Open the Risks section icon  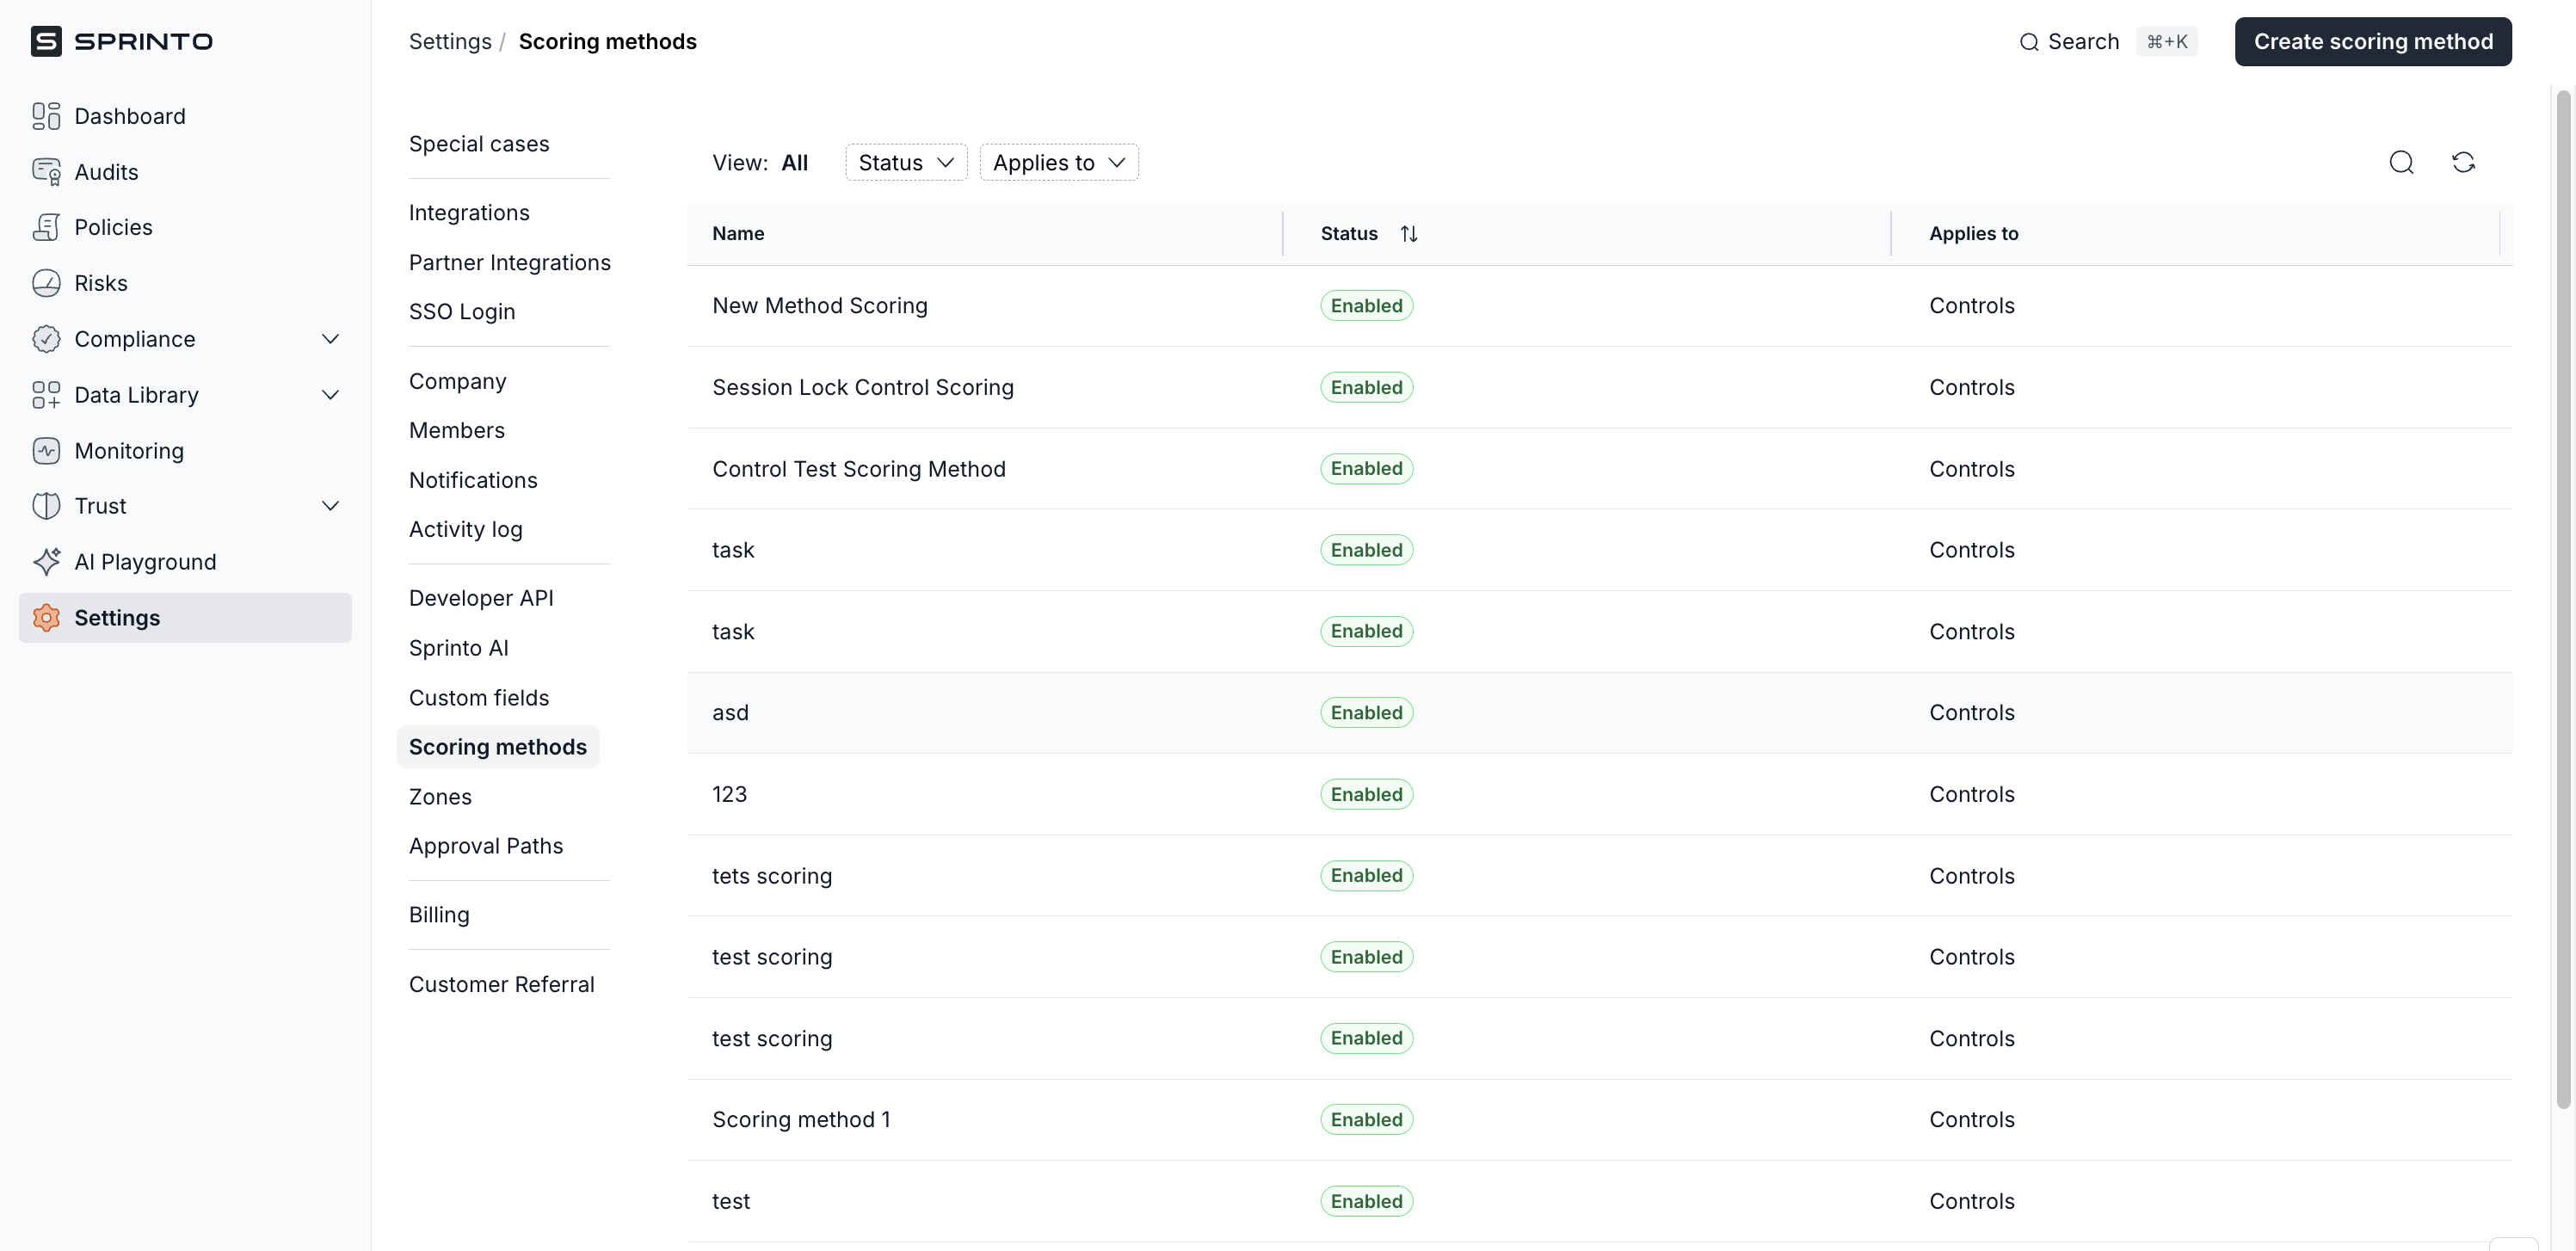(x=46, y=283)
